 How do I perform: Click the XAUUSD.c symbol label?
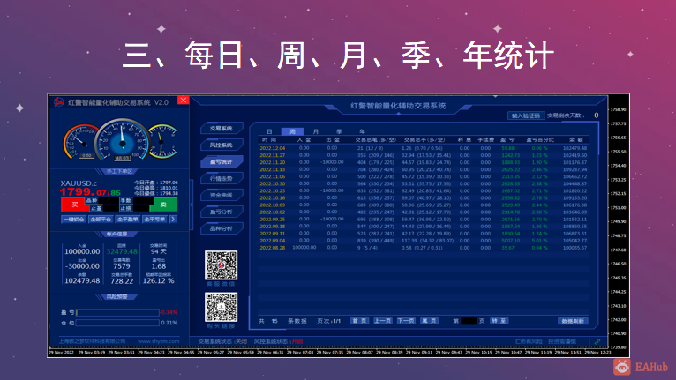79,183
